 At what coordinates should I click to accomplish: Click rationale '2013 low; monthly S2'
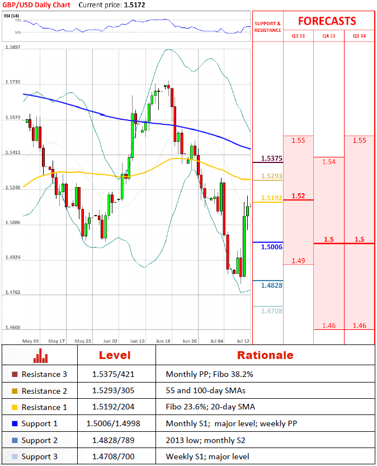coord(205,440)
